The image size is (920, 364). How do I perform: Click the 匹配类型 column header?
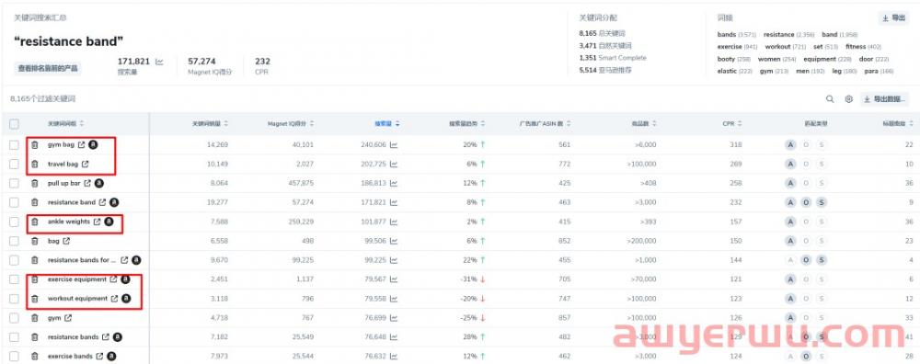point(816,124)
